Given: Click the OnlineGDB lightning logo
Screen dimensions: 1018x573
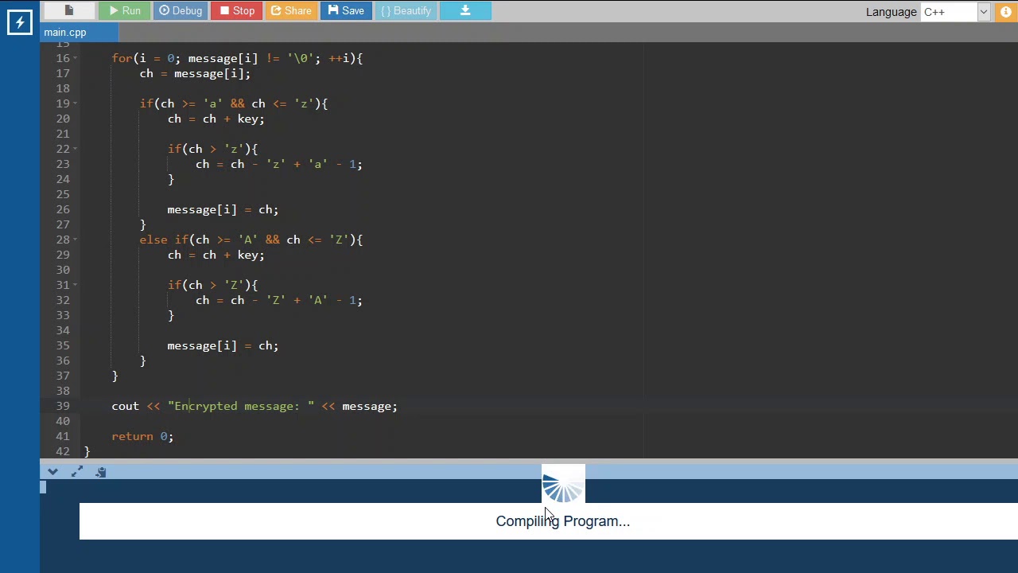Looking at the screenshot, I should (19, 21).
